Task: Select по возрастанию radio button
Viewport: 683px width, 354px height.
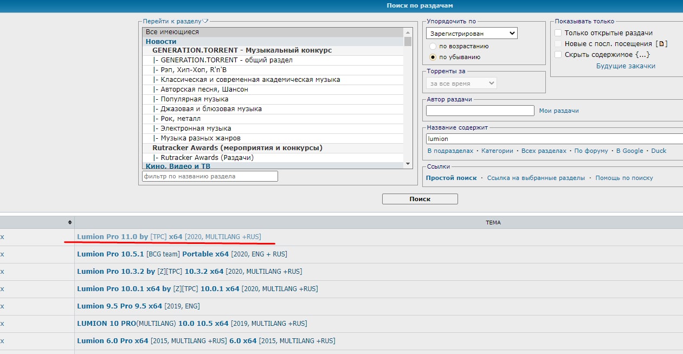Action: coord(433,47)
